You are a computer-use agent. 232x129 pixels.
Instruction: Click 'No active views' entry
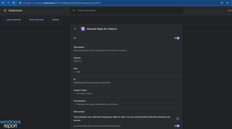84,93
